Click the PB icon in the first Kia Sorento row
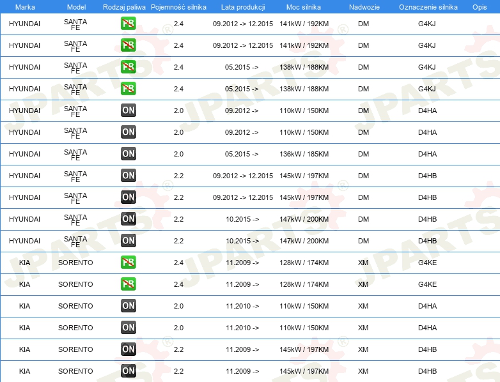This screenshot has width=500, height=382. (129, 263)
